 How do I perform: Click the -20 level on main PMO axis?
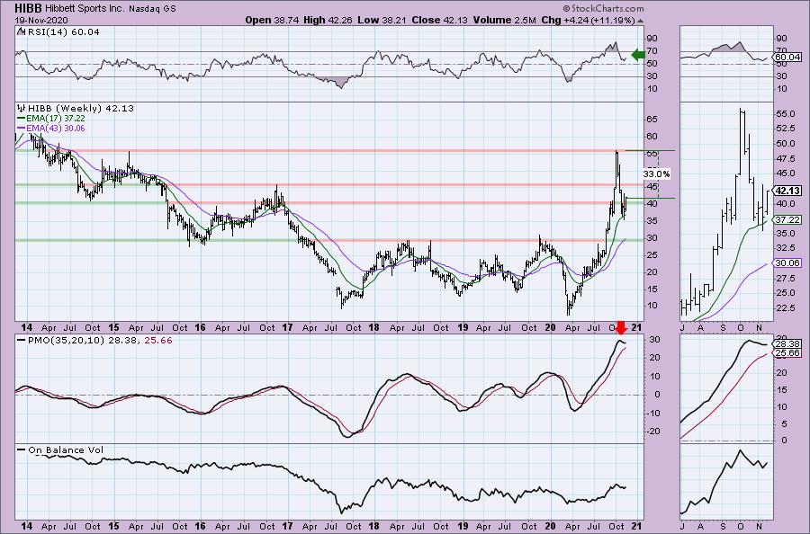[652, 432]
